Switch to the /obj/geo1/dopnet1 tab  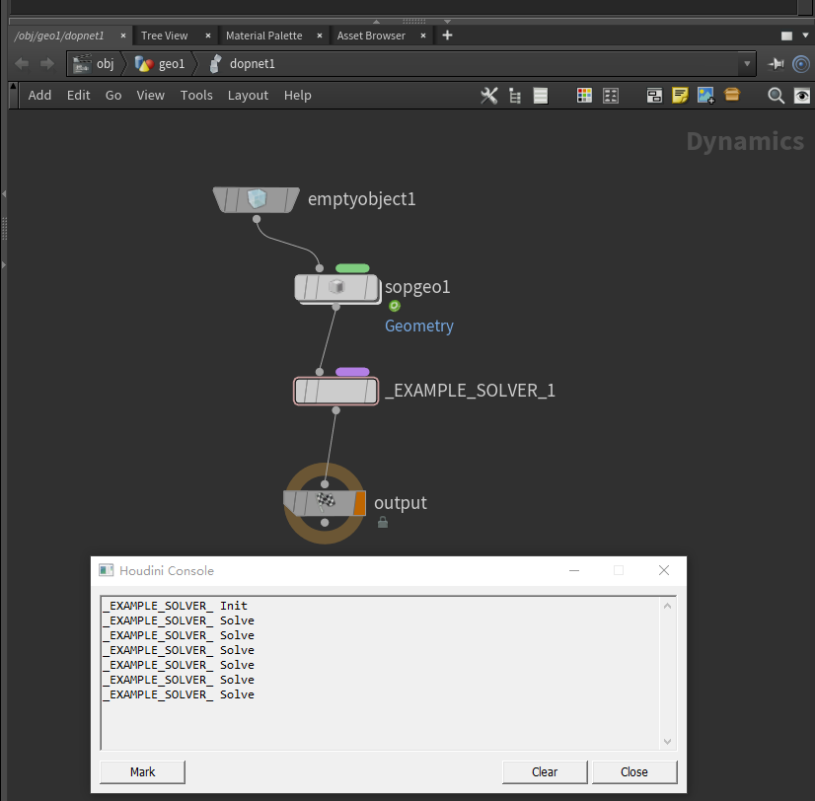point(59,36)
